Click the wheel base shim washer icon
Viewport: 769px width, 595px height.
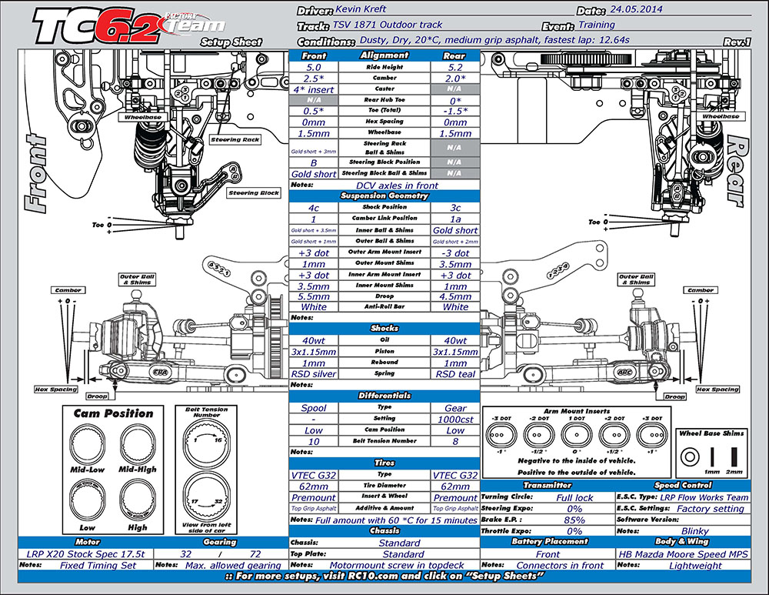point(690,457)
